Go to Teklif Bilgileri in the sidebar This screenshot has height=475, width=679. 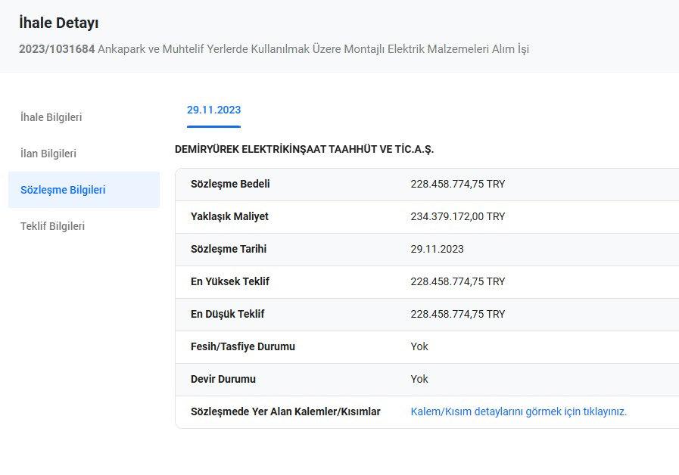click(x=52, y=226)
